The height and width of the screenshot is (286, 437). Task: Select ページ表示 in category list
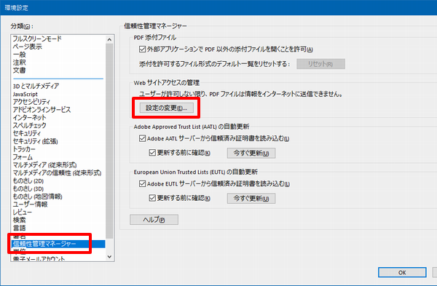[x=28, y=47]
